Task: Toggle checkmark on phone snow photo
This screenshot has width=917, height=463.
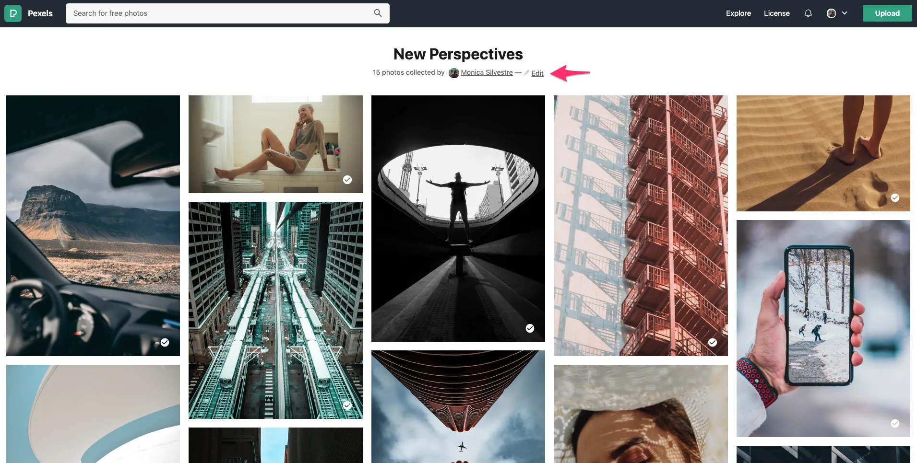Action: [x=895, y=423]
